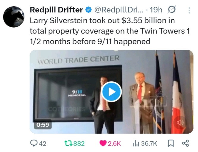
Task: Open the @RedpillDri... handle link
Action: point(119,10)
